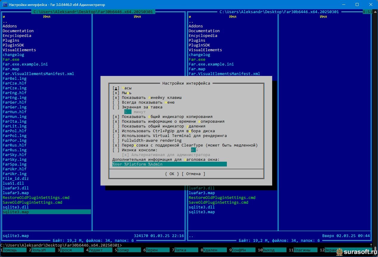
Task: Click the Far Manager icon in title bar
Action: 5,5
